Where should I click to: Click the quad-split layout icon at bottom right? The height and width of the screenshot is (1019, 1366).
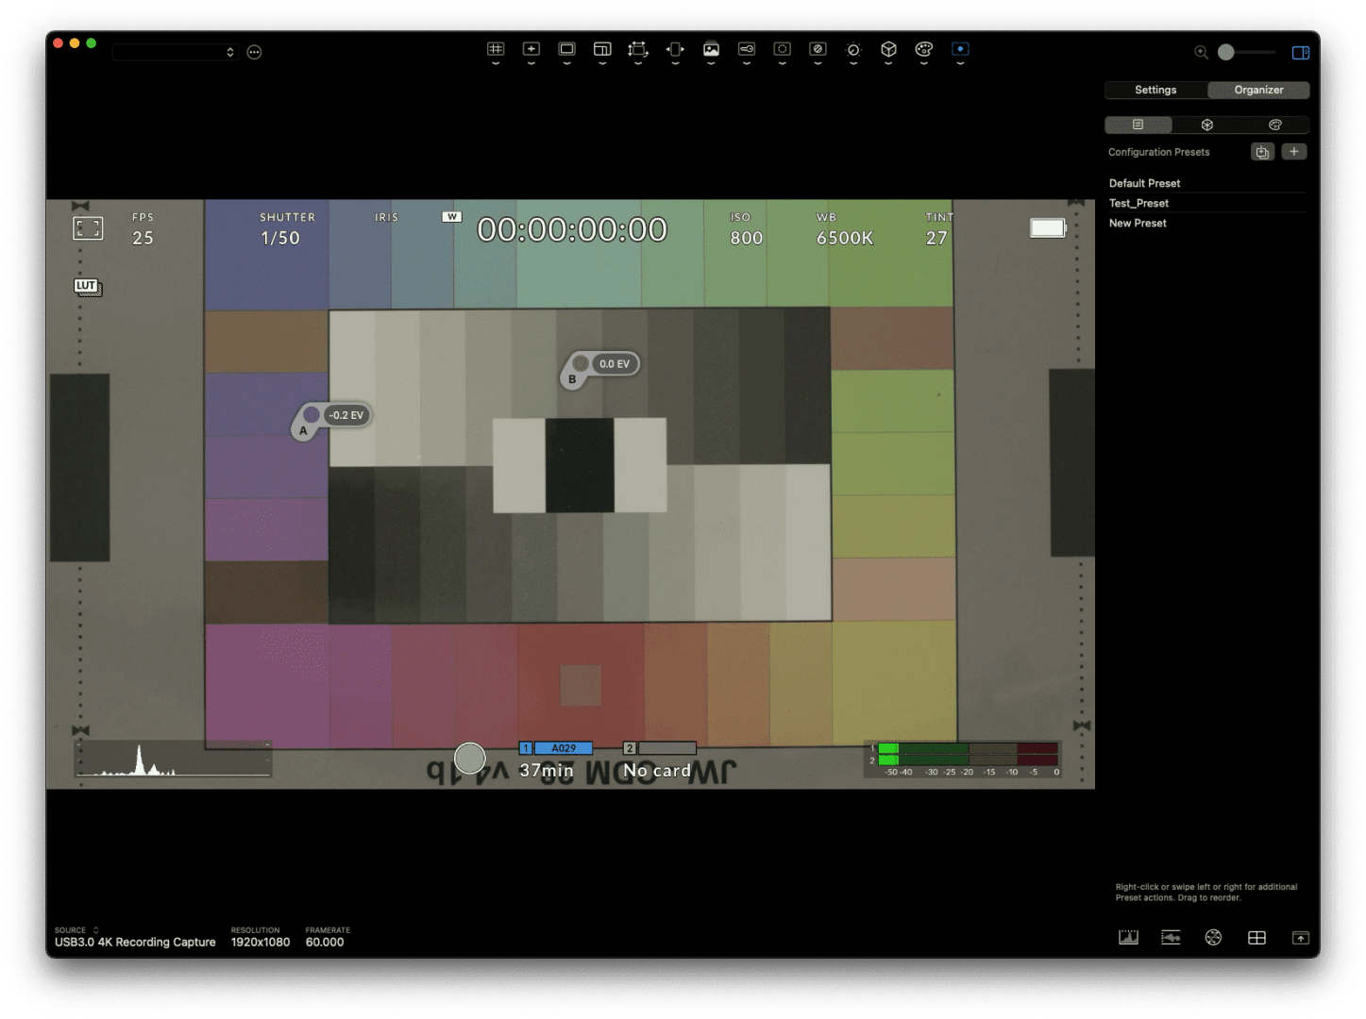(1256, 937)
